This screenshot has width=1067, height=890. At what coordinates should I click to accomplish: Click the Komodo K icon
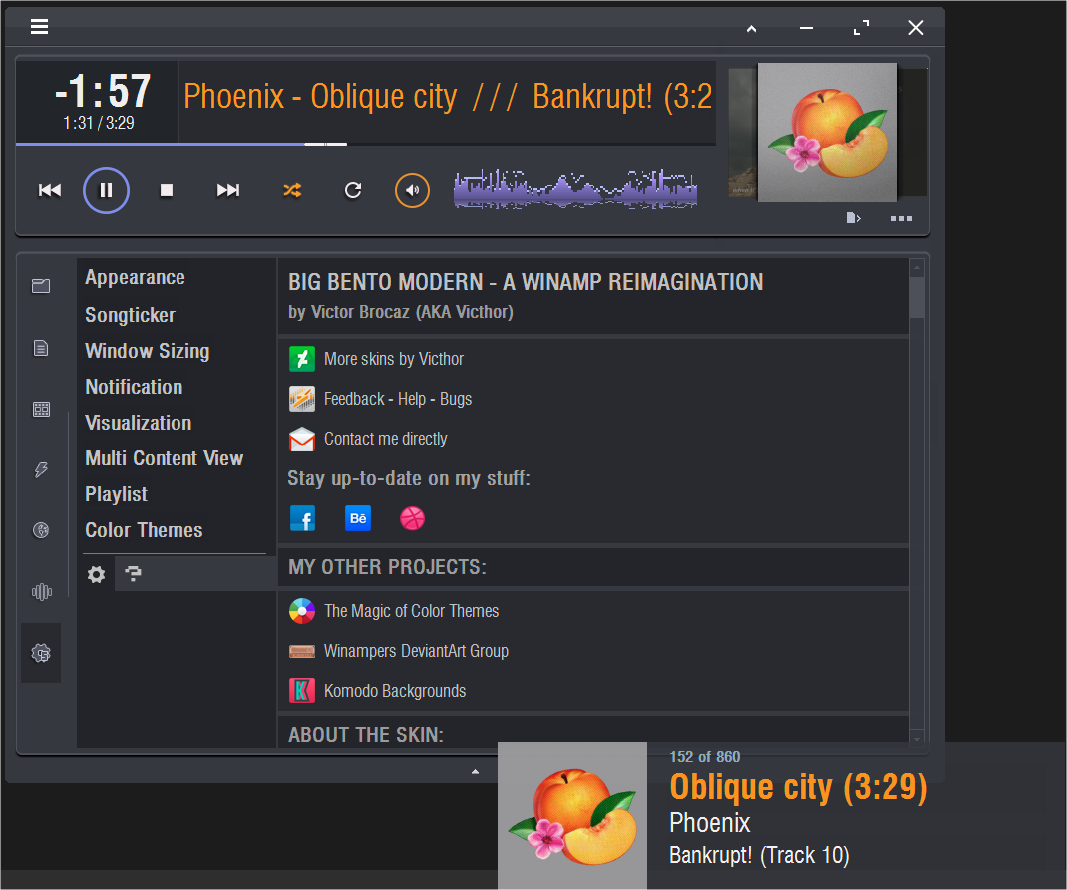coord(302,691)
